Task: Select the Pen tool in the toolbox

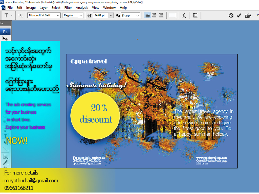Action: (5, 130)
